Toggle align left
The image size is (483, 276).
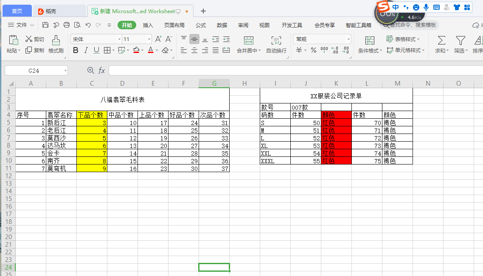tap(184, 50)
